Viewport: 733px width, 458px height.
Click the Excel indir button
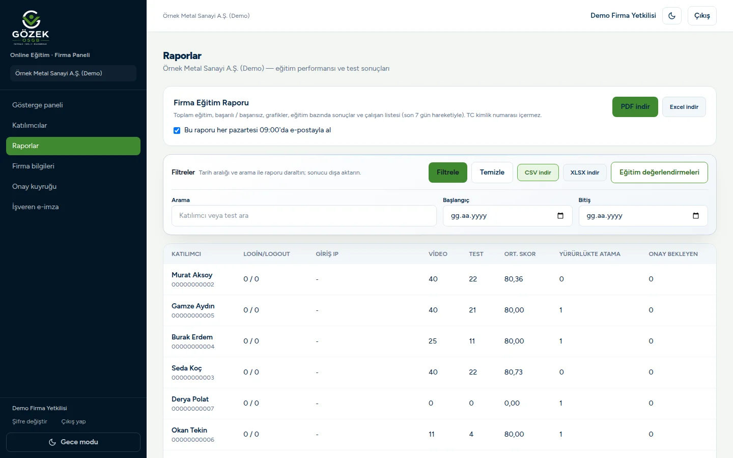coord(684,107)
